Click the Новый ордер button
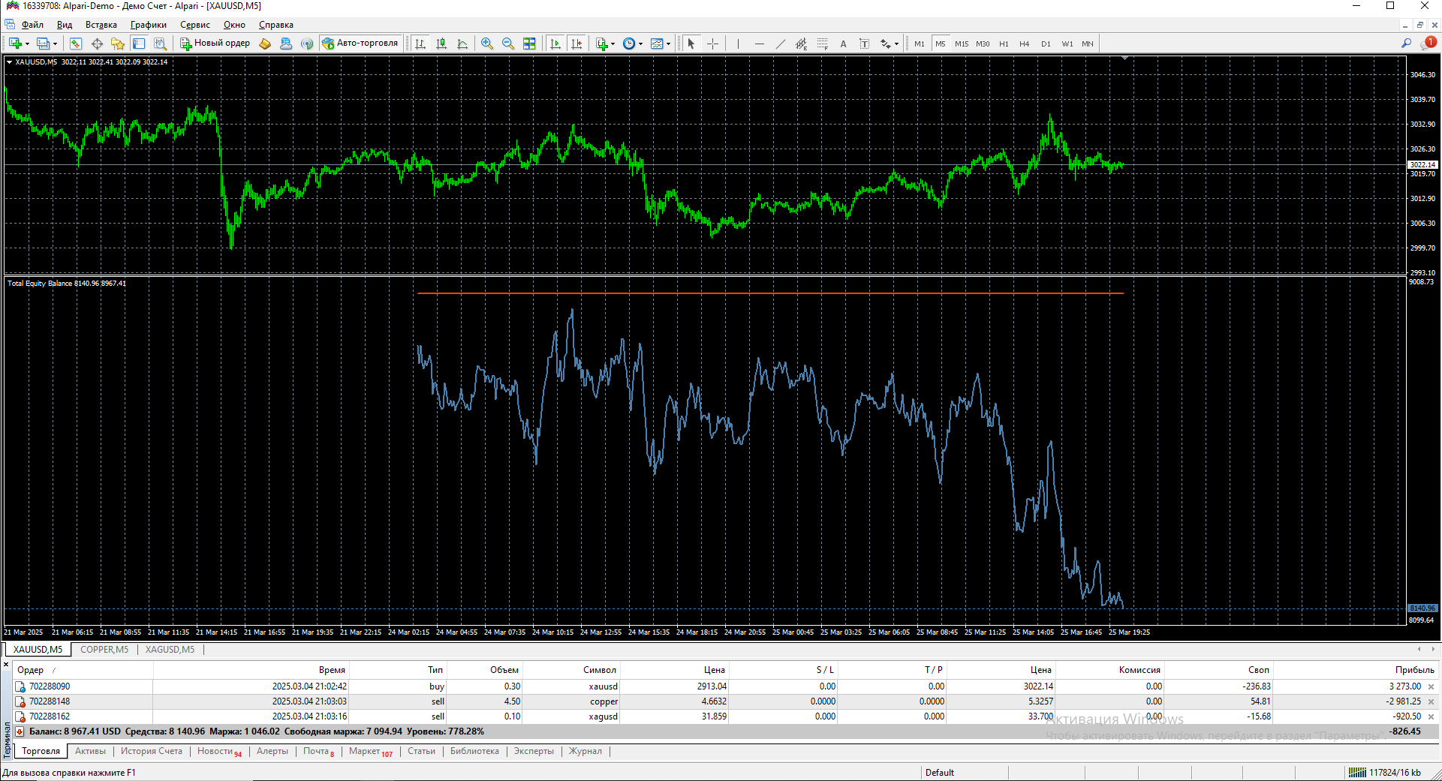Viewport: 1442px width, 781px height. (215, 44)
